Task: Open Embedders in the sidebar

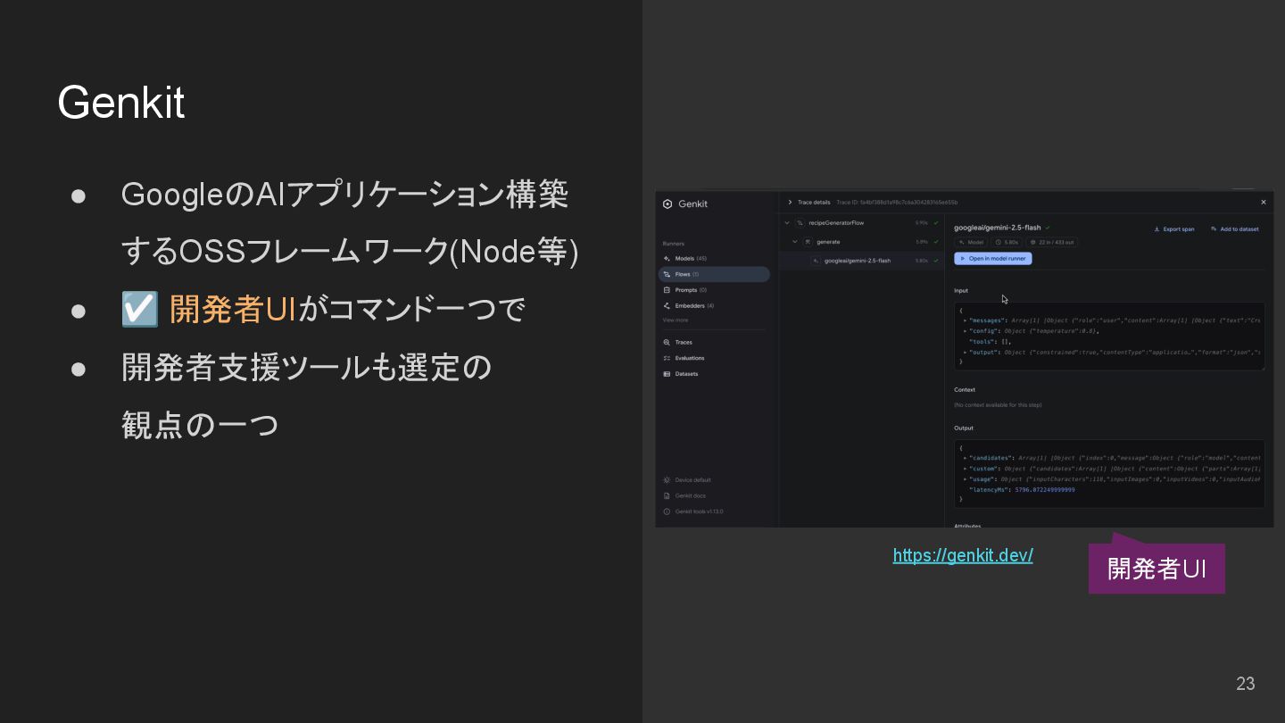Action: pyautogui.click(x=714, y=305)
